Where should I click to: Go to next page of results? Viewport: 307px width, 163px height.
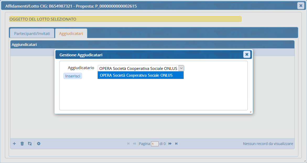(x=170, y=144)
